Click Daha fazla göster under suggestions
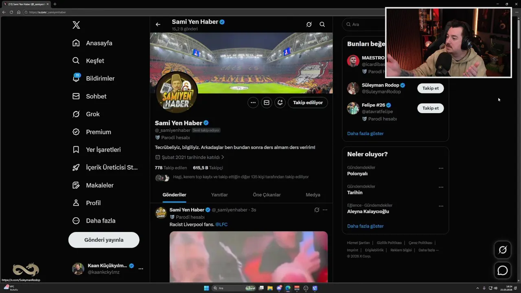The image size is (521, 293). click(365, 133)
